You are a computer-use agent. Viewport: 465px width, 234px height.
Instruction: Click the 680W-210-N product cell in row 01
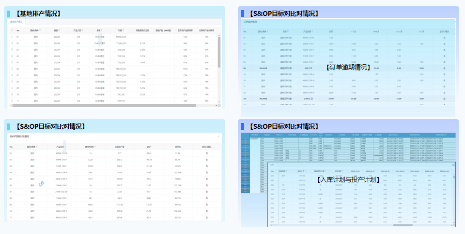point(61,153)
